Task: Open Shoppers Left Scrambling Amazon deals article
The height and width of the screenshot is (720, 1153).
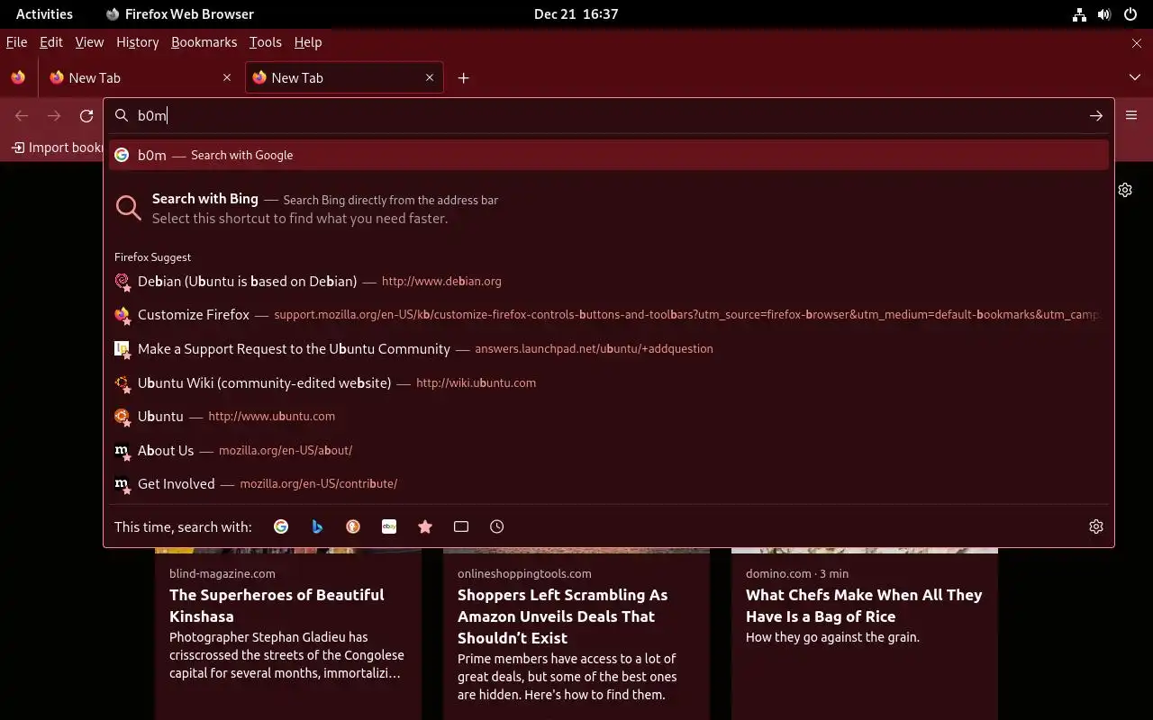Action: [x=563, y=616]
